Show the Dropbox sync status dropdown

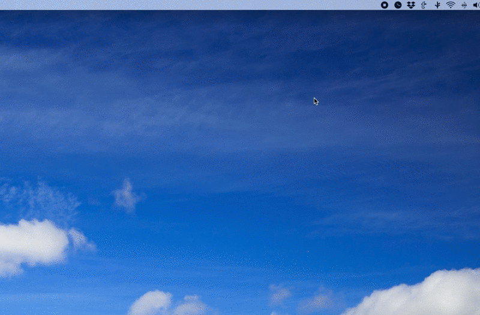[411, 5]
